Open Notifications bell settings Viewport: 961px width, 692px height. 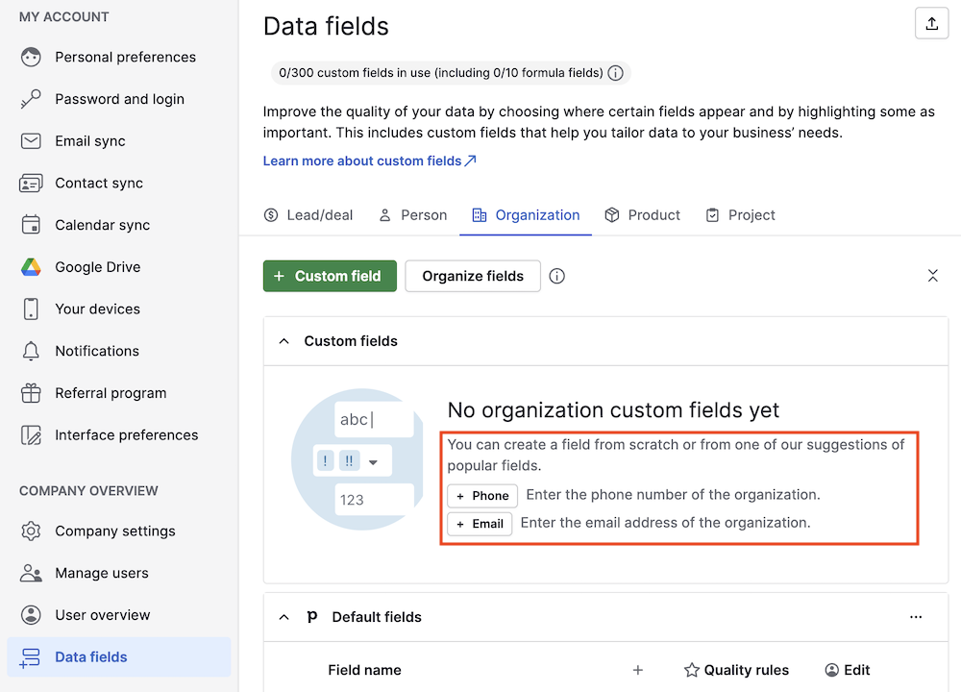96,351
